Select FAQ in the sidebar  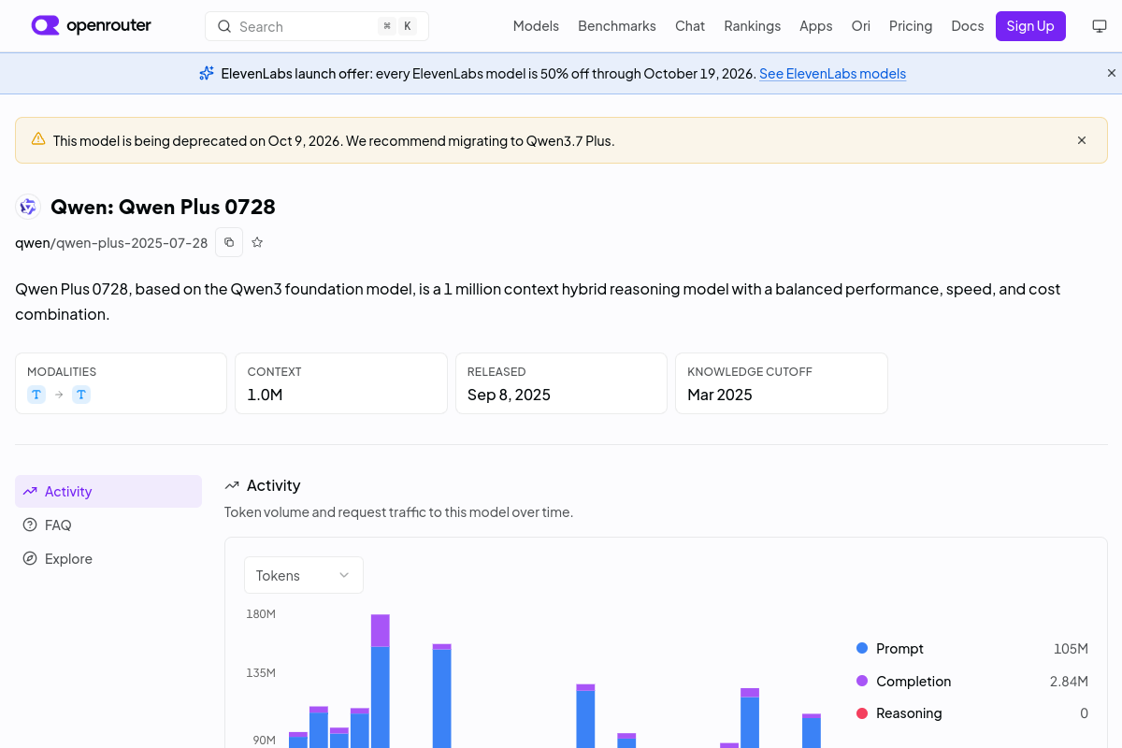(x=108, y=525)
